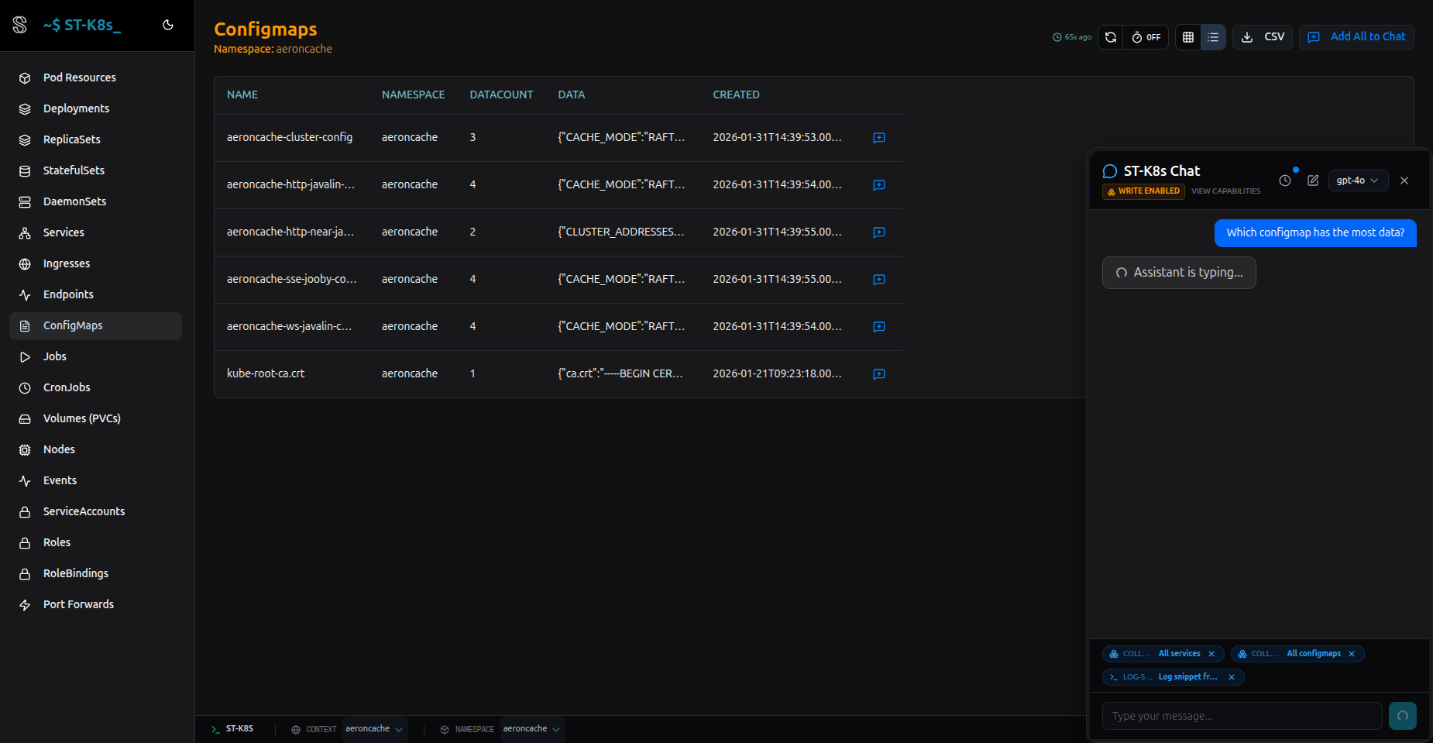The width and height of the screenshot is (1433, 743).
Task: Refresh the configmaps list
Action: coord(1110,37)
